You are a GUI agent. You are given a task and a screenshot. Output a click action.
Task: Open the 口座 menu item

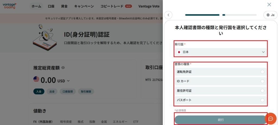click(x=51, y=6)
